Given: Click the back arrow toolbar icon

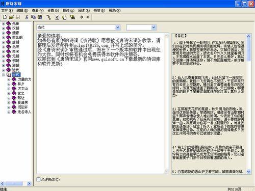Looking at the screenshot, I should tap(82, 17).
